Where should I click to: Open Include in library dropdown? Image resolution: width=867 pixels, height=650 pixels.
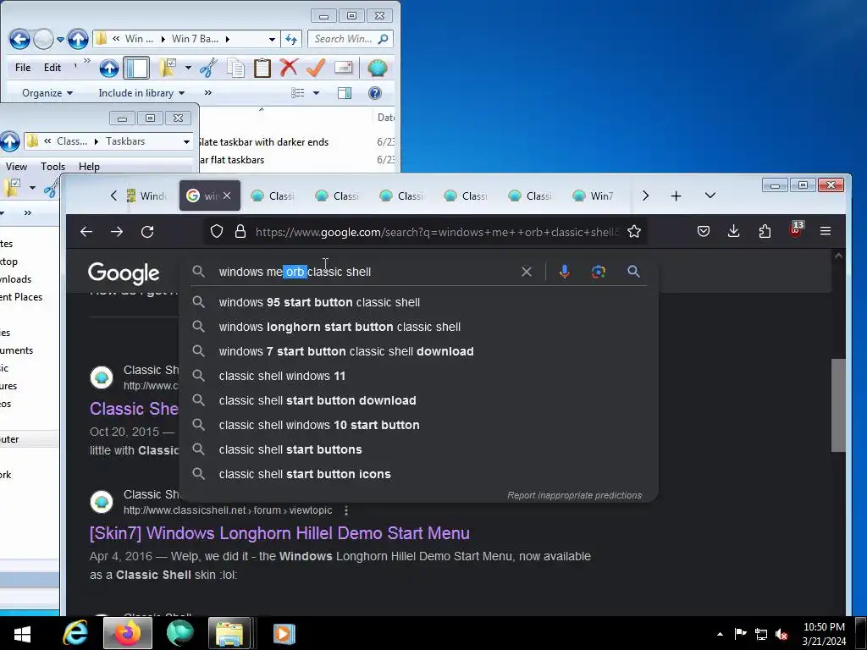[141, 93]
